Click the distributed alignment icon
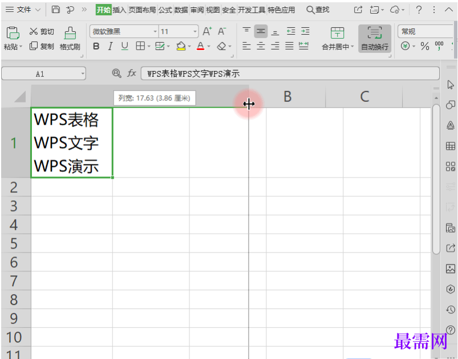The height and width of the screenshot is (359, 458). click(x=304, y=46)
